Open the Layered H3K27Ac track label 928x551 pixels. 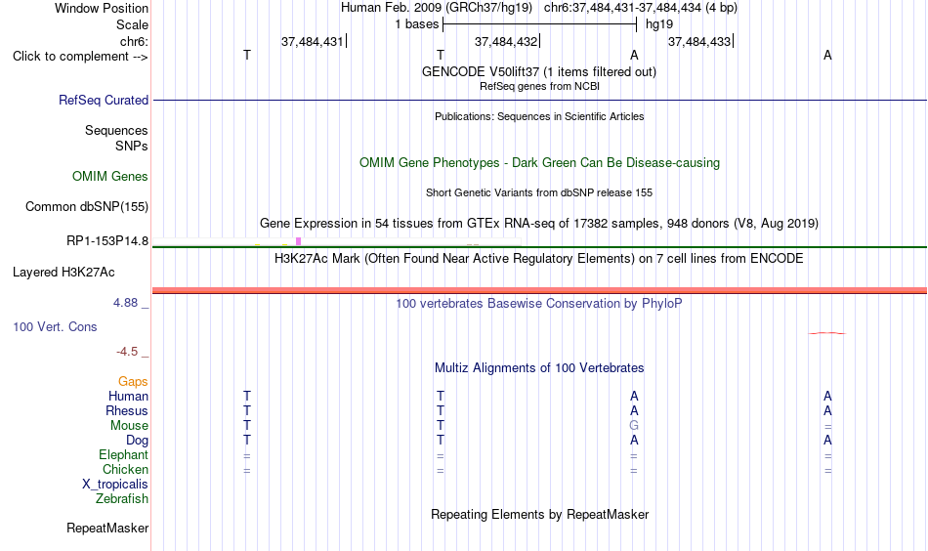(x=63, y=273)
